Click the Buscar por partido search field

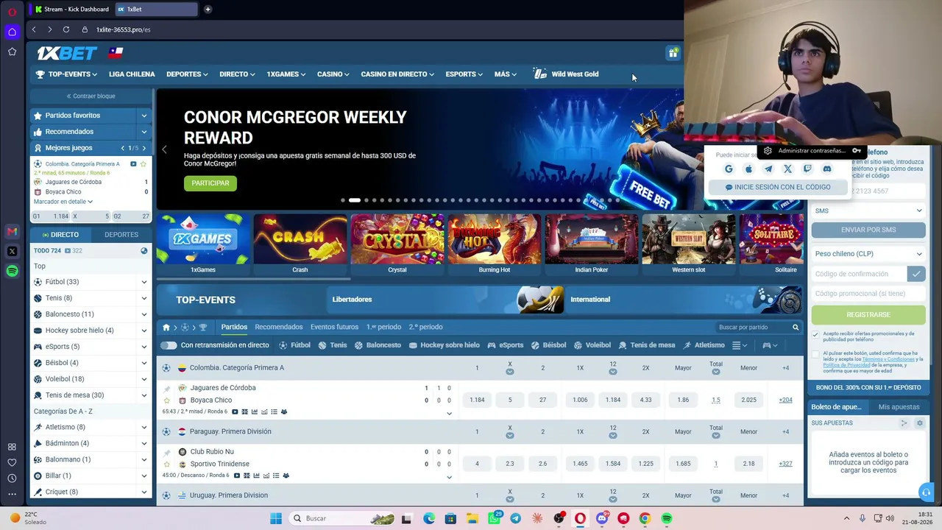(752, 327)
